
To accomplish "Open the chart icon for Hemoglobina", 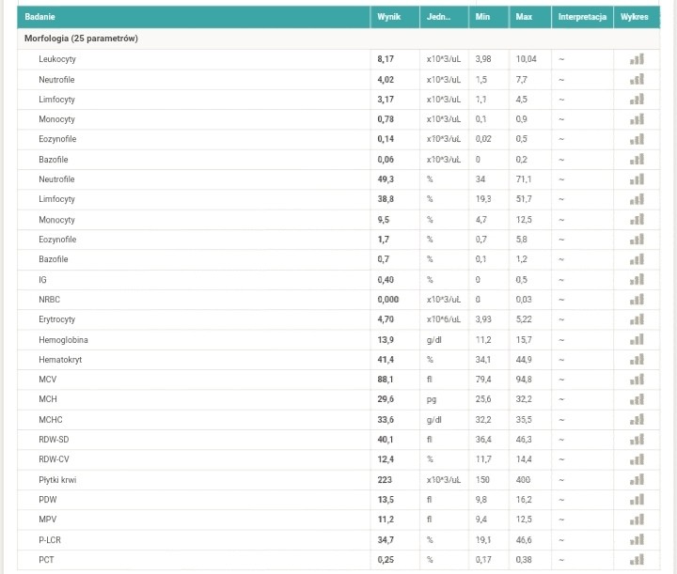I will (637, 340).
